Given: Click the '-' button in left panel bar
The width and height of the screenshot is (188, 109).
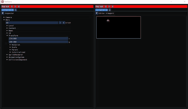Looking at the screenshot, I should (x=16, y=6).
